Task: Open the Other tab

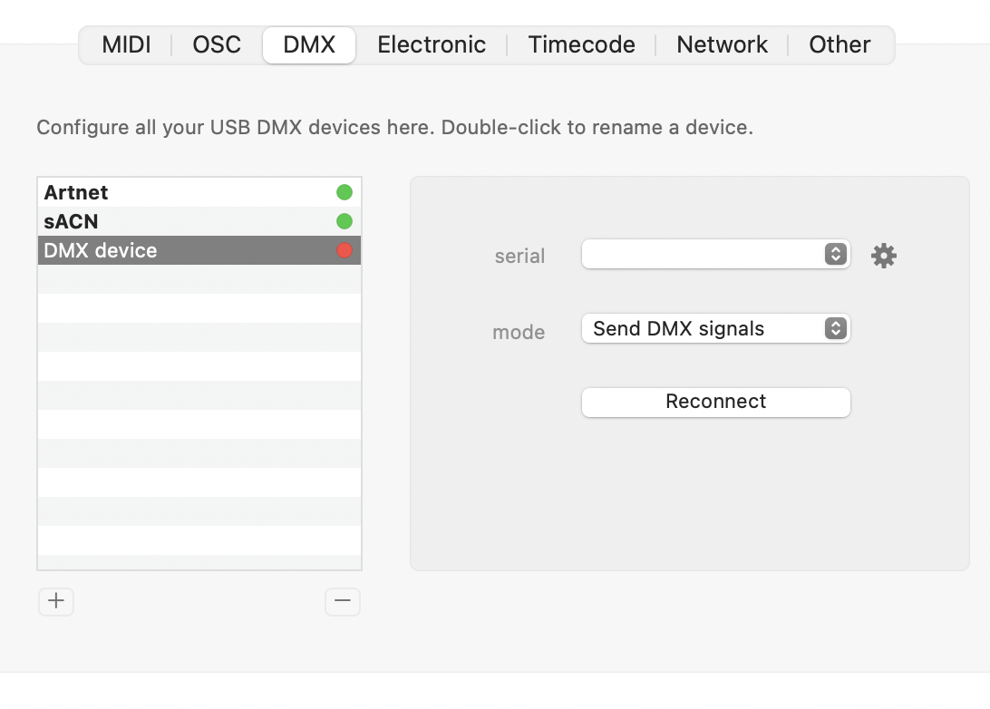Action: 840,45
